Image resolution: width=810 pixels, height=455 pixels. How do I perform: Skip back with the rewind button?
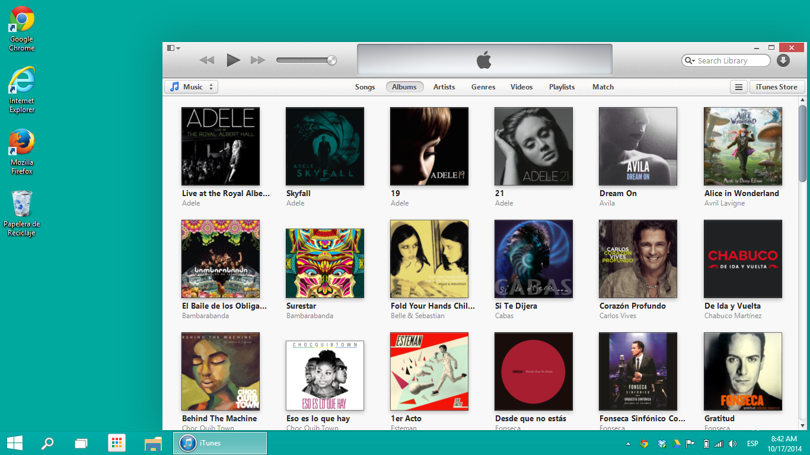tap(207, 60)
